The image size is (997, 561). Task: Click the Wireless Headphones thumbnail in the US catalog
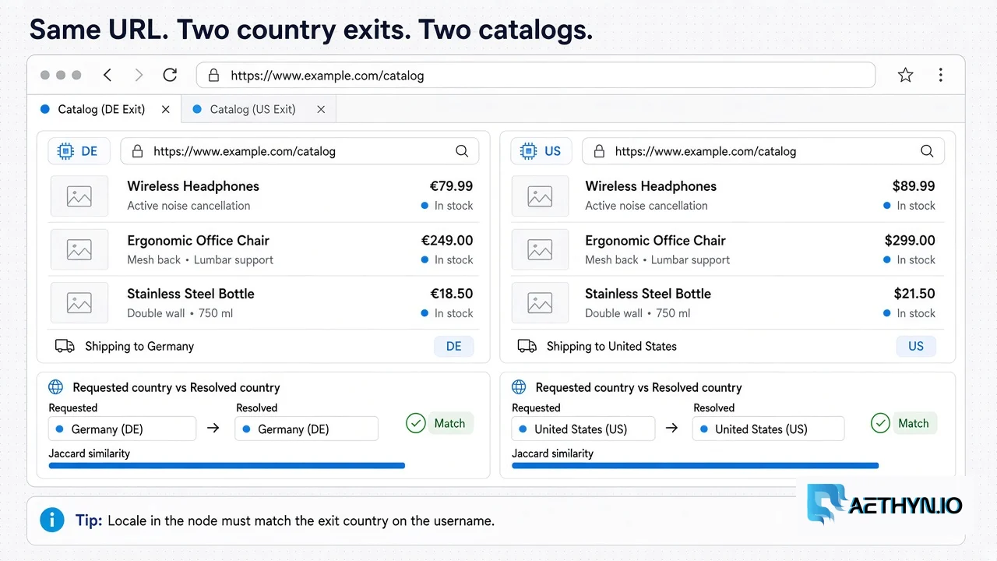coord(540,196)
